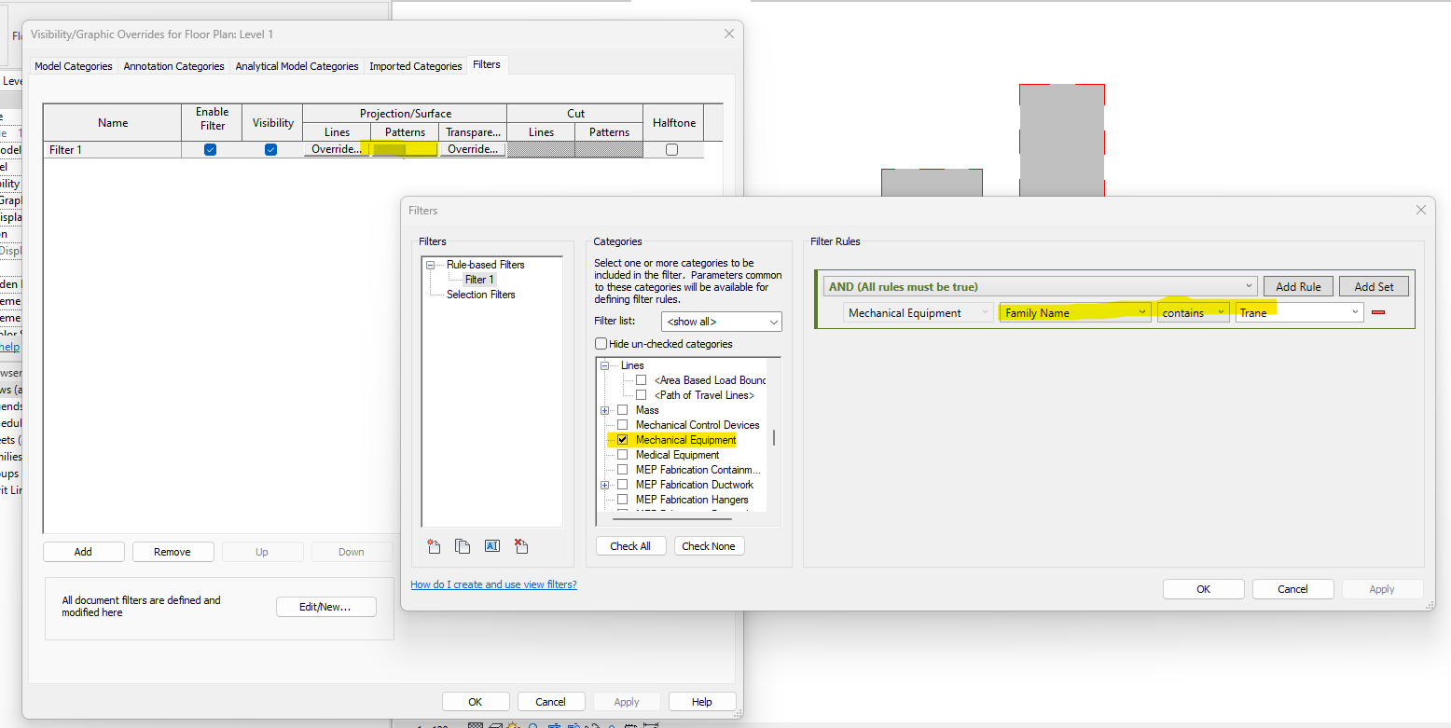Open the Annotation Categories tab
Viewport: 1451px width, 728px height.
pyautogui.click(x=173, y=66)
